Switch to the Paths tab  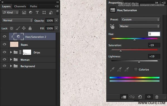[33, 6]
